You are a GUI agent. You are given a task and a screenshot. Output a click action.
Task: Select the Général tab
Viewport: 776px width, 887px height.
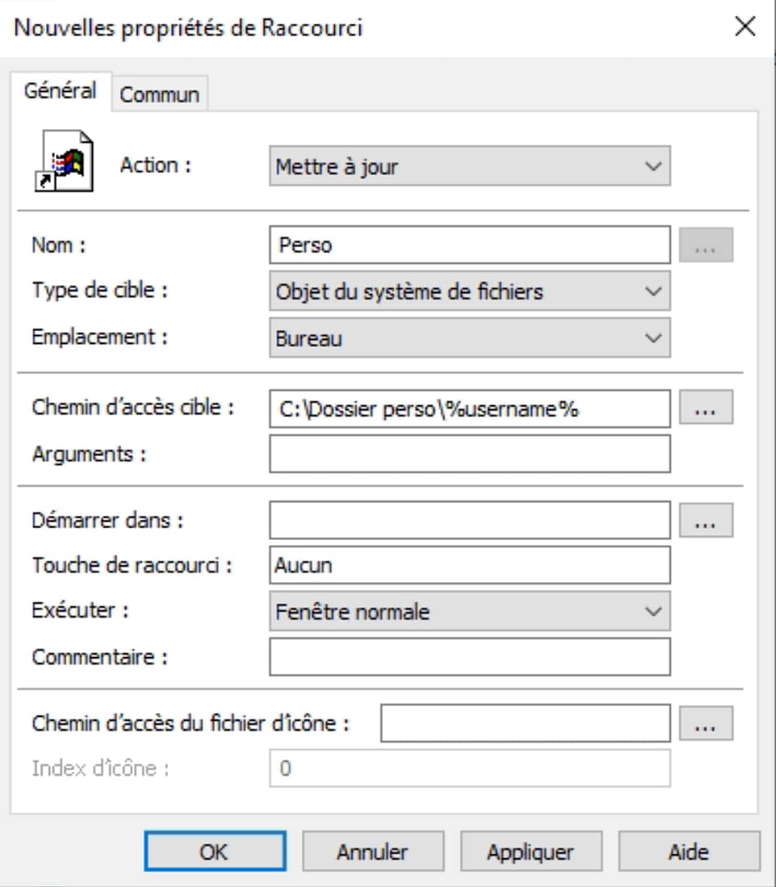click(x=60, y=90)
